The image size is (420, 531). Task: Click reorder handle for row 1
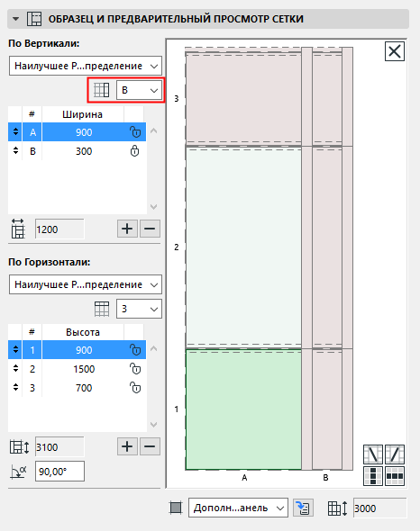pos(15,349)
